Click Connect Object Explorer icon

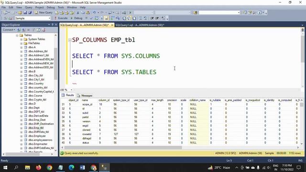19,30
